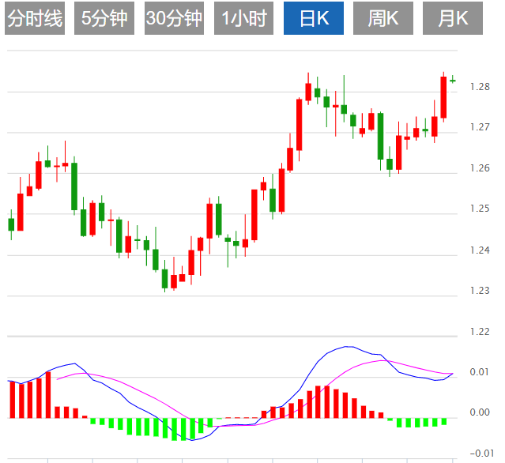
Task: Click the 1.26 price axis label
Action: point(480,168)
